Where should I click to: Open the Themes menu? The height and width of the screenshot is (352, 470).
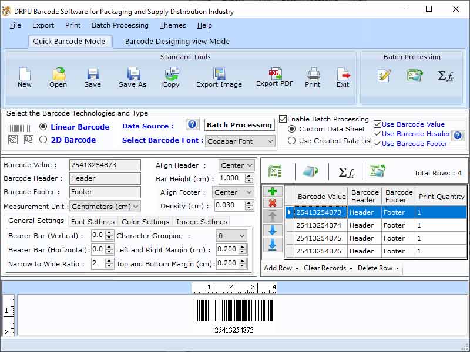[172, 25]
